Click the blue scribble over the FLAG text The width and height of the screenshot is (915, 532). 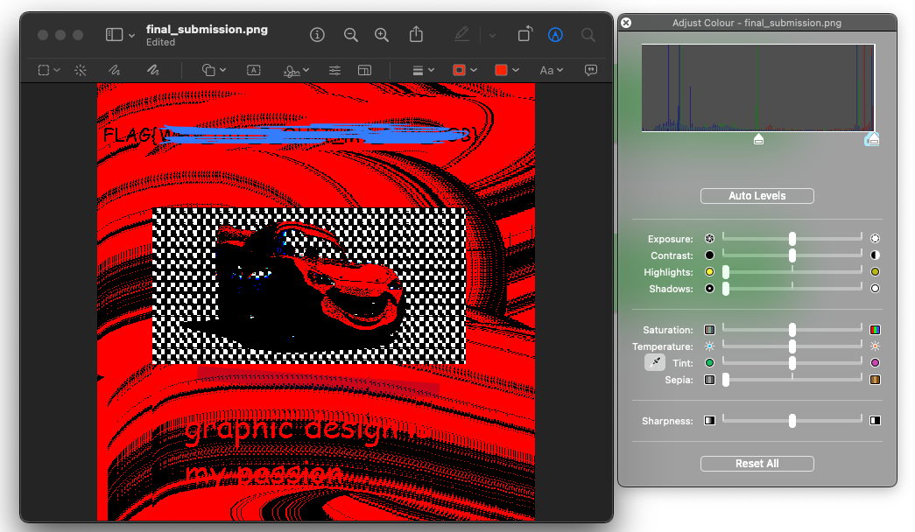coord(313,134)
